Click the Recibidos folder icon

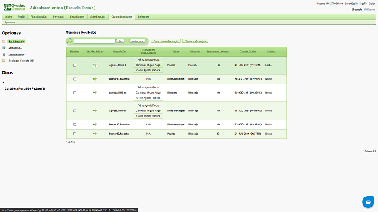[4, 41]
